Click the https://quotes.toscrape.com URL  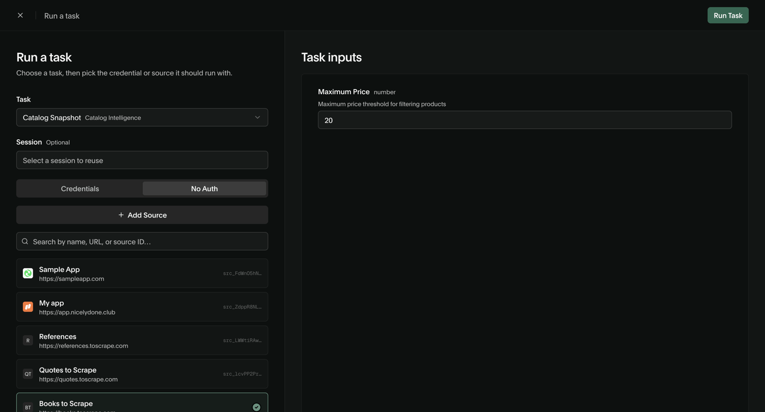coord(78,379)
